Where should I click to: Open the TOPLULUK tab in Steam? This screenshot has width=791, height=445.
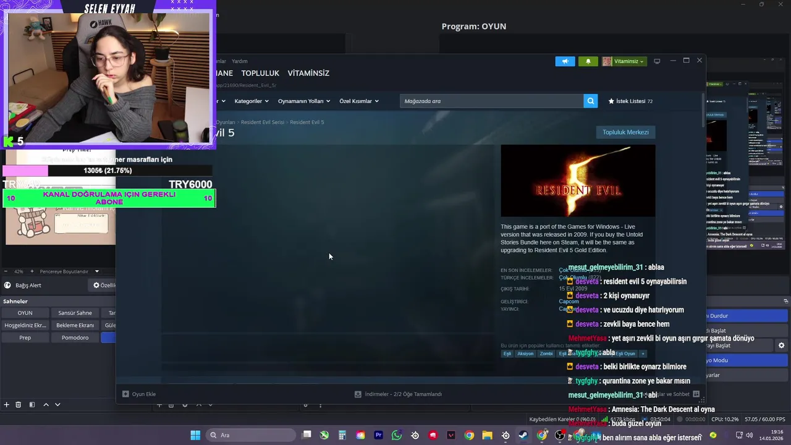[260, 73]
